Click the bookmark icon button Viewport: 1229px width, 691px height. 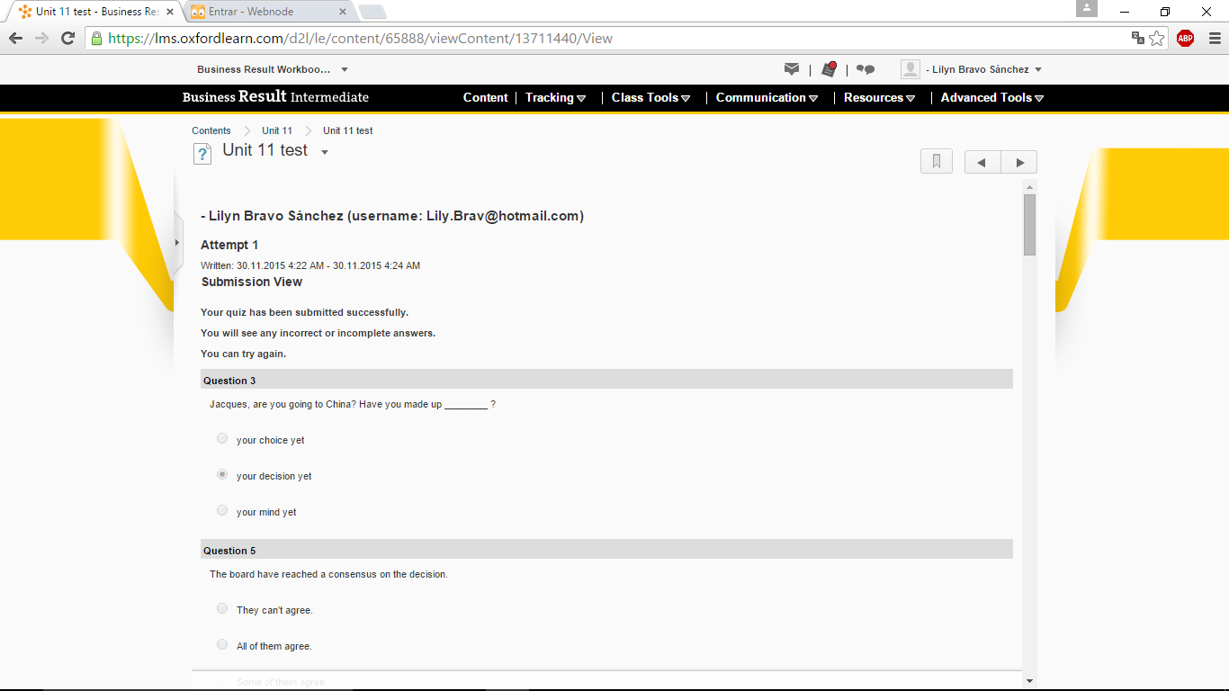point(937,162)
